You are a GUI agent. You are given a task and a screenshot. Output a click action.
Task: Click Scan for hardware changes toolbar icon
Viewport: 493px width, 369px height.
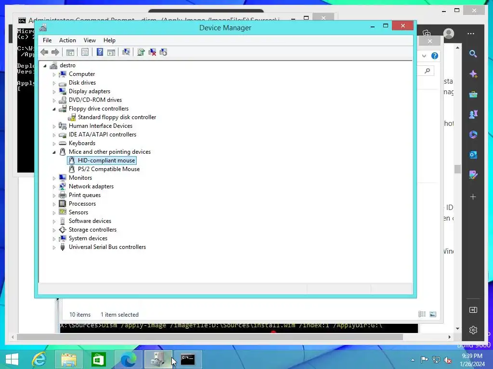tap(126, 52)
